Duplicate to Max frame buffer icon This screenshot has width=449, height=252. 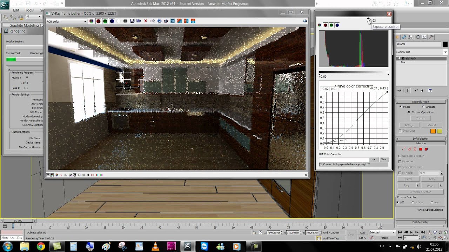(x=153, y=21)
